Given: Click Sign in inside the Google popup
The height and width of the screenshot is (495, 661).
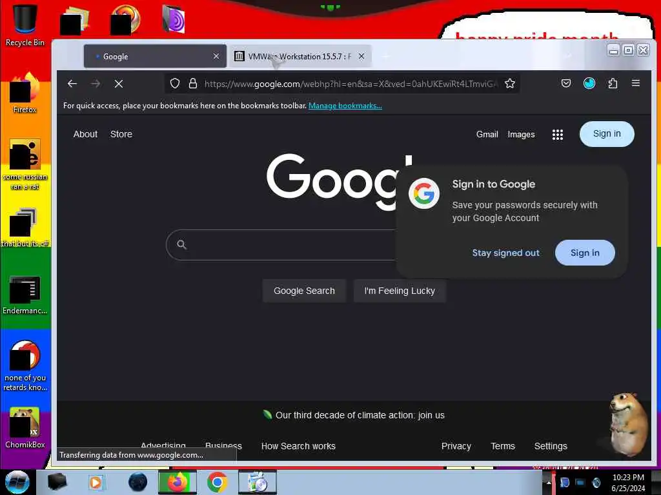Looking at the screenshot, I should click(585, 253).
